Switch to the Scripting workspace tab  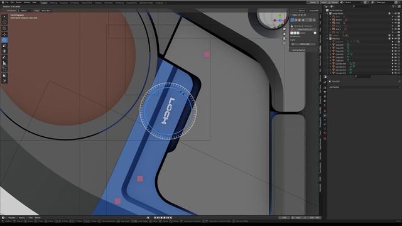click(x=159, y=3)
